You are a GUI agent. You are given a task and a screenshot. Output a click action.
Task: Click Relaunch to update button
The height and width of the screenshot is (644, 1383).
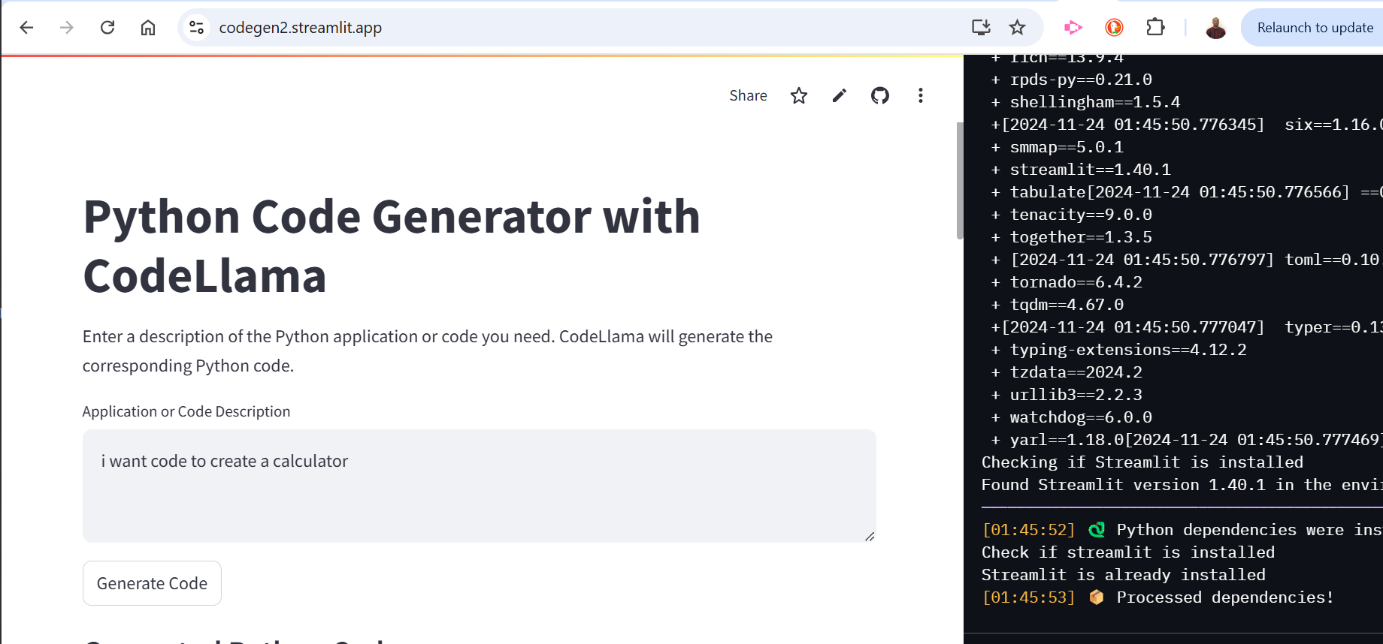(1315, 28)
